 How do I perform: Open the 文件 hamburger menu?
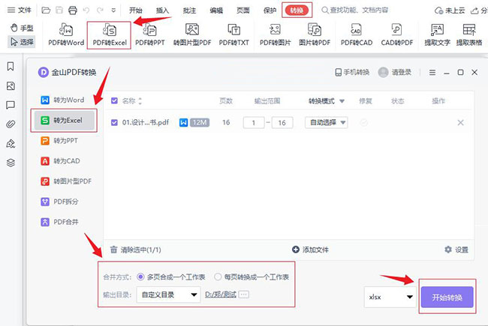pos(19,10)
